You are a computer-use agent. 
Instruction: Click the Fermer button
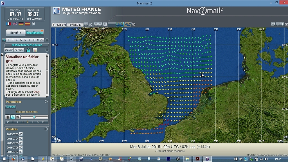(19, 50)
